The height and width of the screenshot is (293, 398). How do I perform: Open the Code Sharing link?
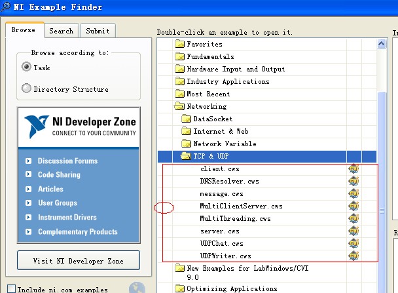point(59,175)
